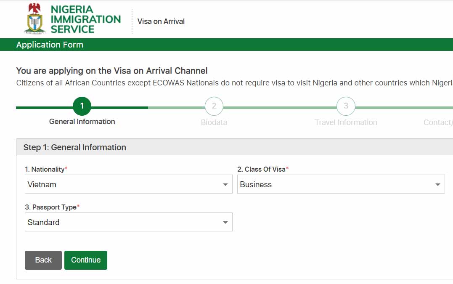Click the step 3 Travel Information circle
The width and height of the screenshot is (453, 284).
coord(346,106)
